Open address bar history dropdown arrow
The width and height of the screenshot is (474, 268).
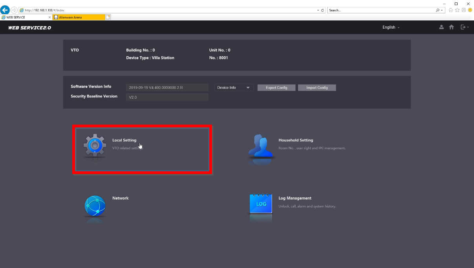tap(318, 10)
